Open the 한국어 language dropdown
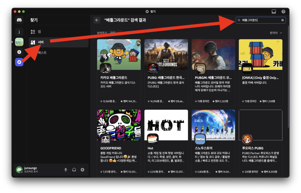 tap(276, 33)
